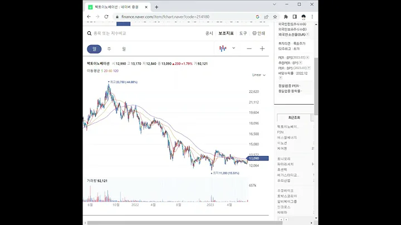Toggle the 20-day moving average

pos(106,71)
